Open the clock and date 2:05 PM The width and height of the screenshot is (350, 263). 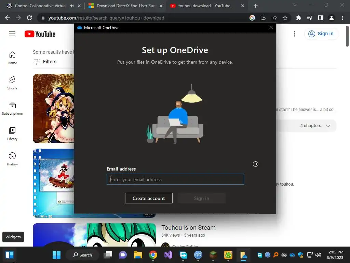tap(335, 255)
